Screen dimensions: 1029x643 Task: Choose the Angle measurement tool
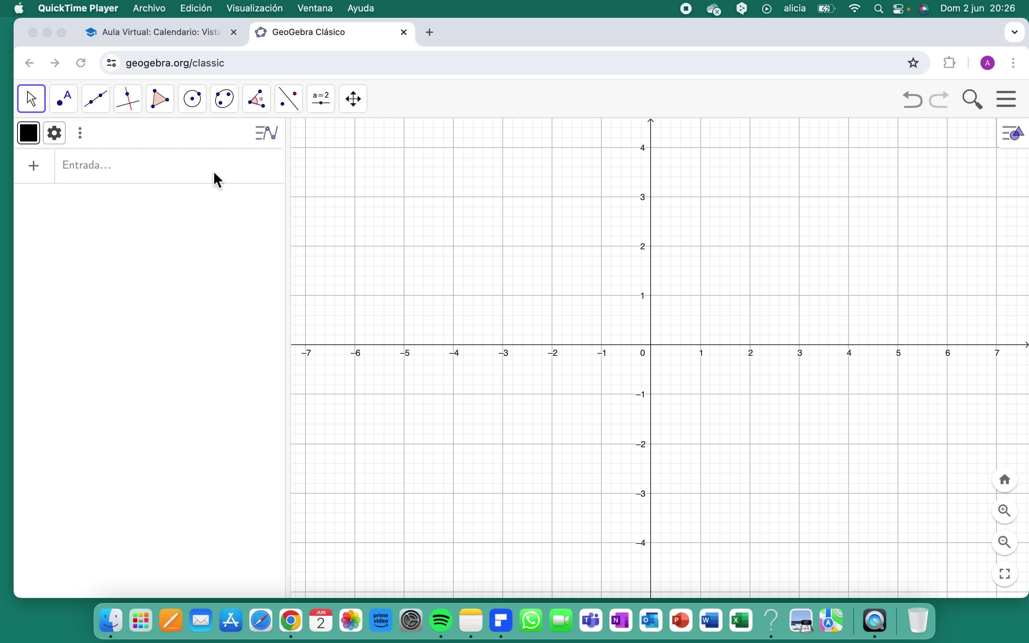[257, 99]
